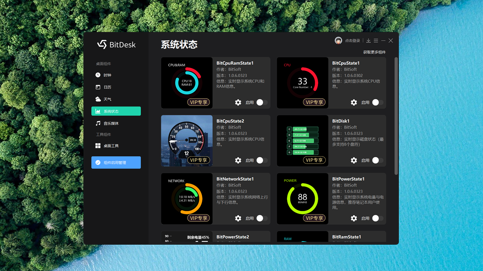Click the download icon in the title bar
Image resolution: width=483 pixels, height=271 pixels.
click(368, 40)
